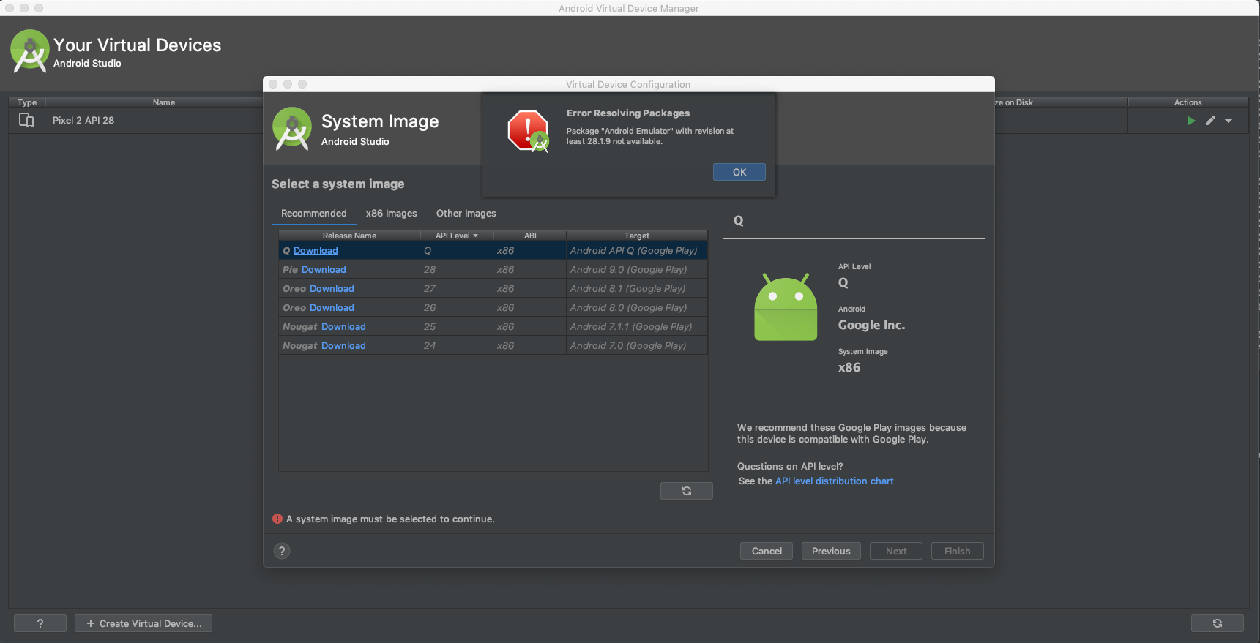
Task: Select the Android 8.1 (Google Play) target cell
Action: (637, 288)
